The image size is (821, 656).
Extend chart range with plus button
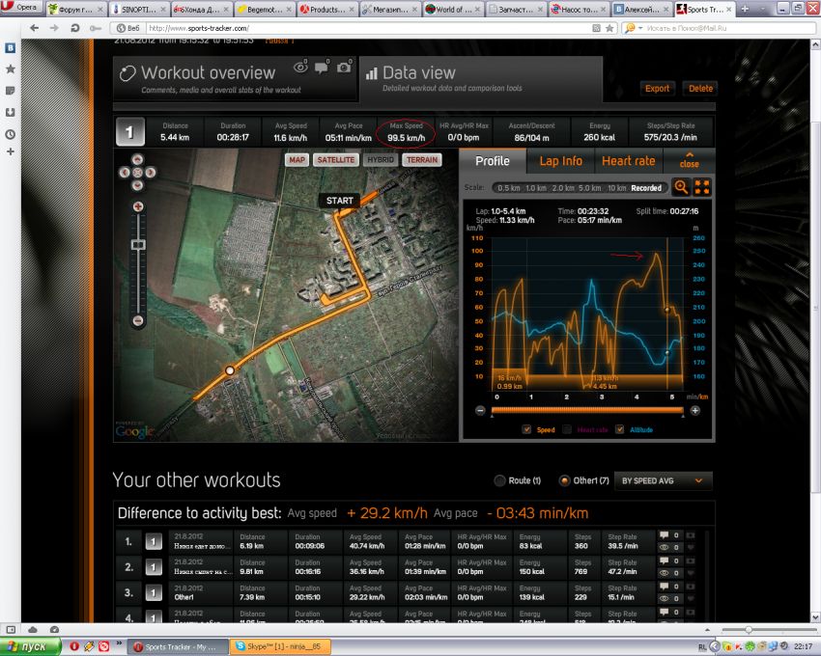(694, 411)
